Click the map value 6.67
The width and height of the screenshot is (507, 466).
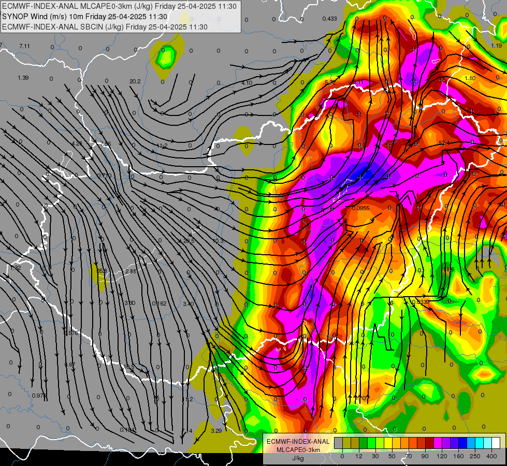click(x=69, y=365)
